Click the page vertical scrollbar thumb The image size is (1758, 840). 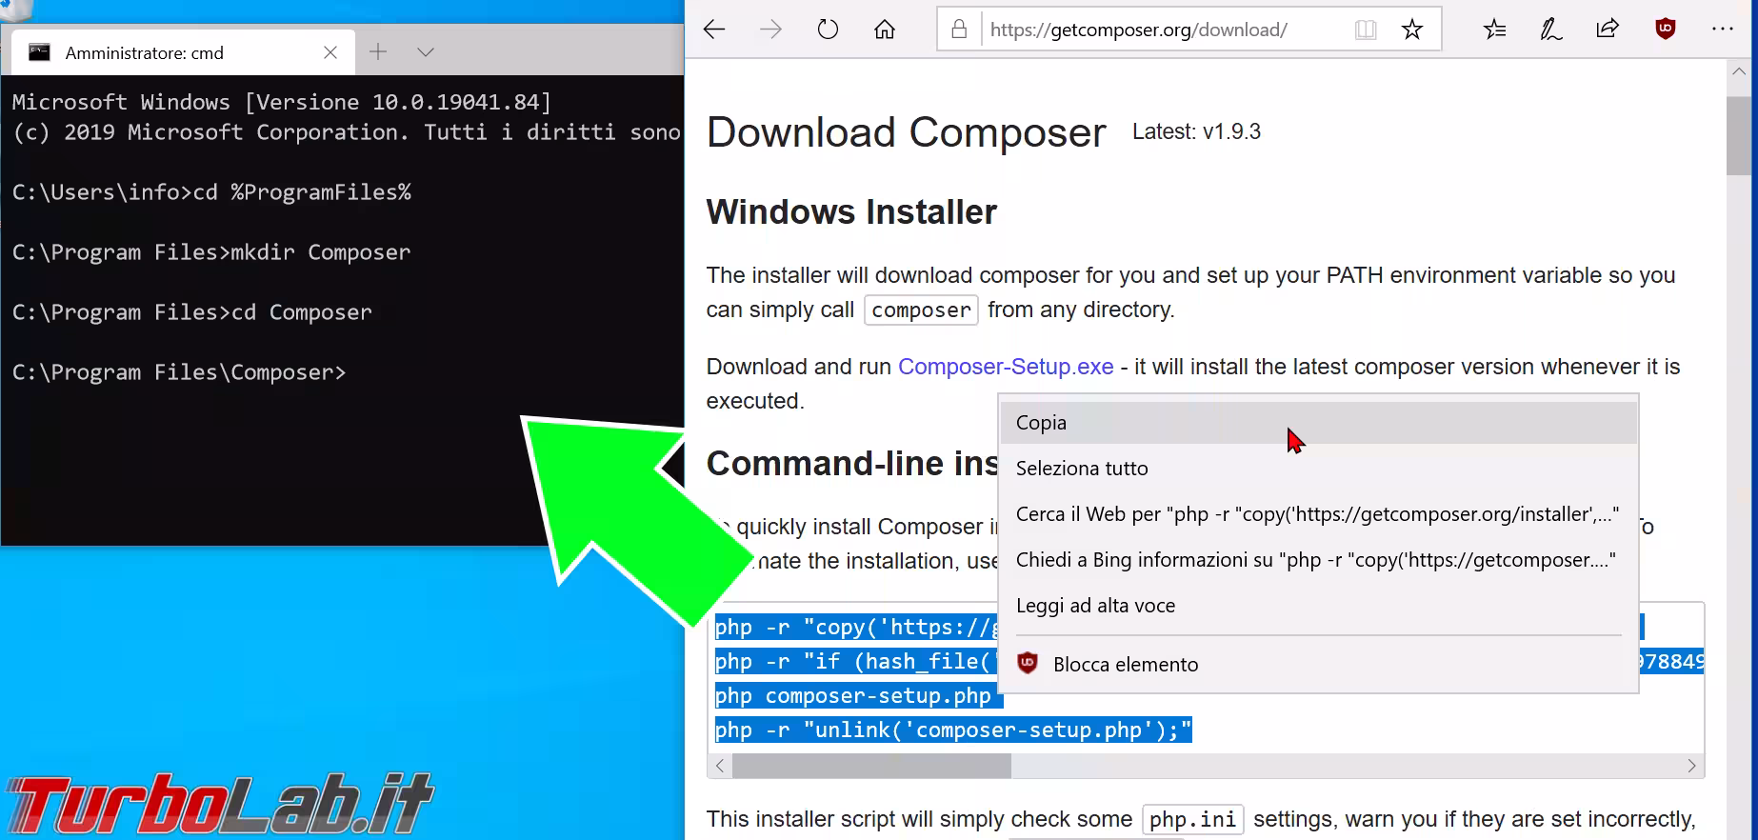[x=1738, y=136]
